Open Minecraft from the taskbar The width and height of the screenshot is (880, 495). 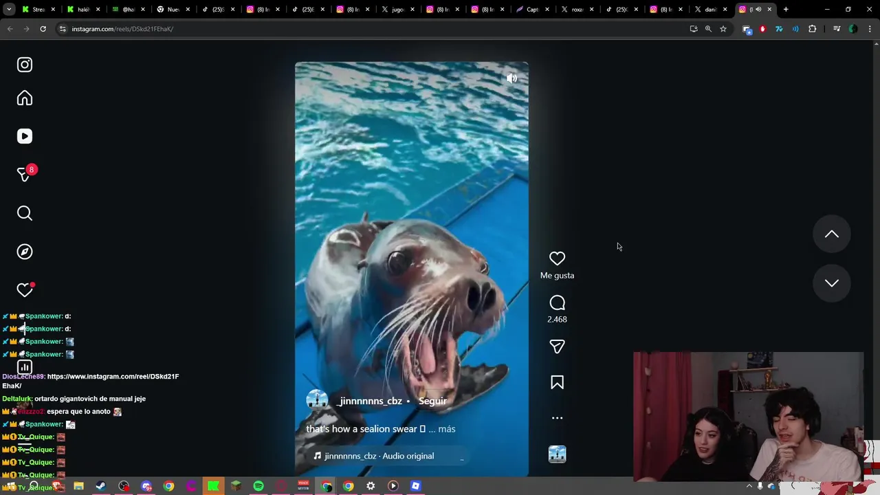point(236,486)
